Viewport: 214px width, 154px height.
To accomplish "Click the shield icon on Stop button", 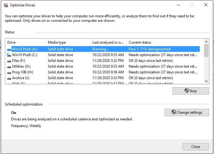I will click(x=187, y=91).
